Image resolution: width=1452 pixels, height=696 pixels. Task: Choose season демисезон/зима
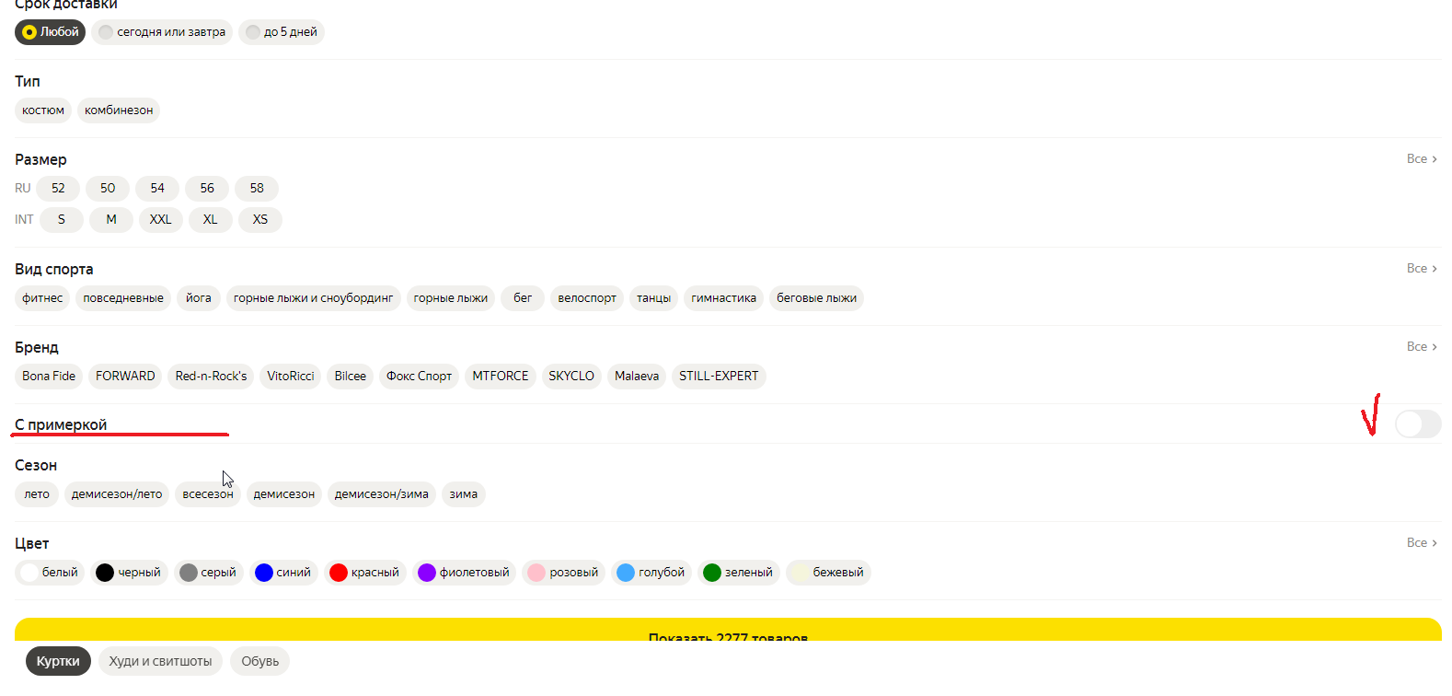pyautogui.click(x=382, y=494)
